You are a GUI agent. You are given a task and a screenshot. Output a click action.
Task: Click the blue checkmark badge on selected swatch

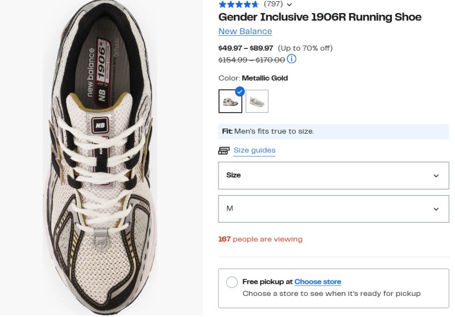pos(240,91)
